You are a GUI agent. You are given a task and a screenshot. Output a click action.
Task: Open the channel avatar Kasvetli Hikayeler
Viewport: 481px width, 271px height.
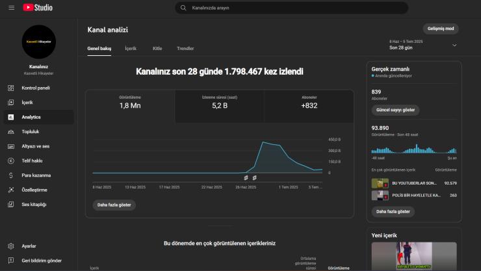(38, 42)
